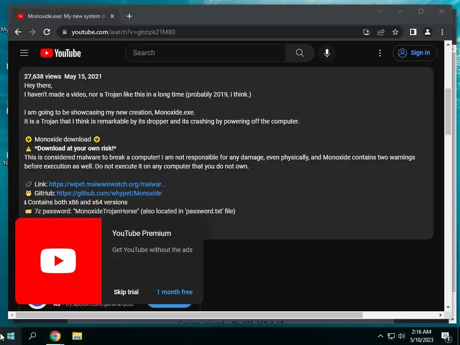Share this page using the share icon
Viewport: 460px width, 345px height.
(x=381, y=32)
